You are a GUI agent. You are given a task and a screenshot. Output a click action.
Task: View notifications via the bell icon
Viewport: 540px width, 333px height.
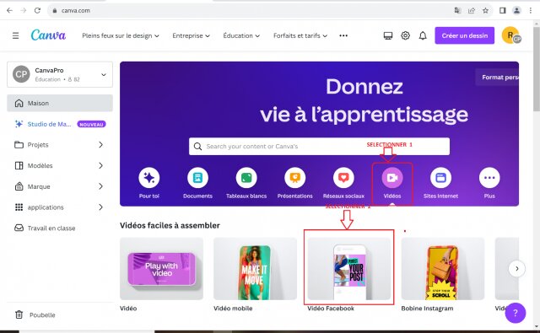[x=423, y=35]
